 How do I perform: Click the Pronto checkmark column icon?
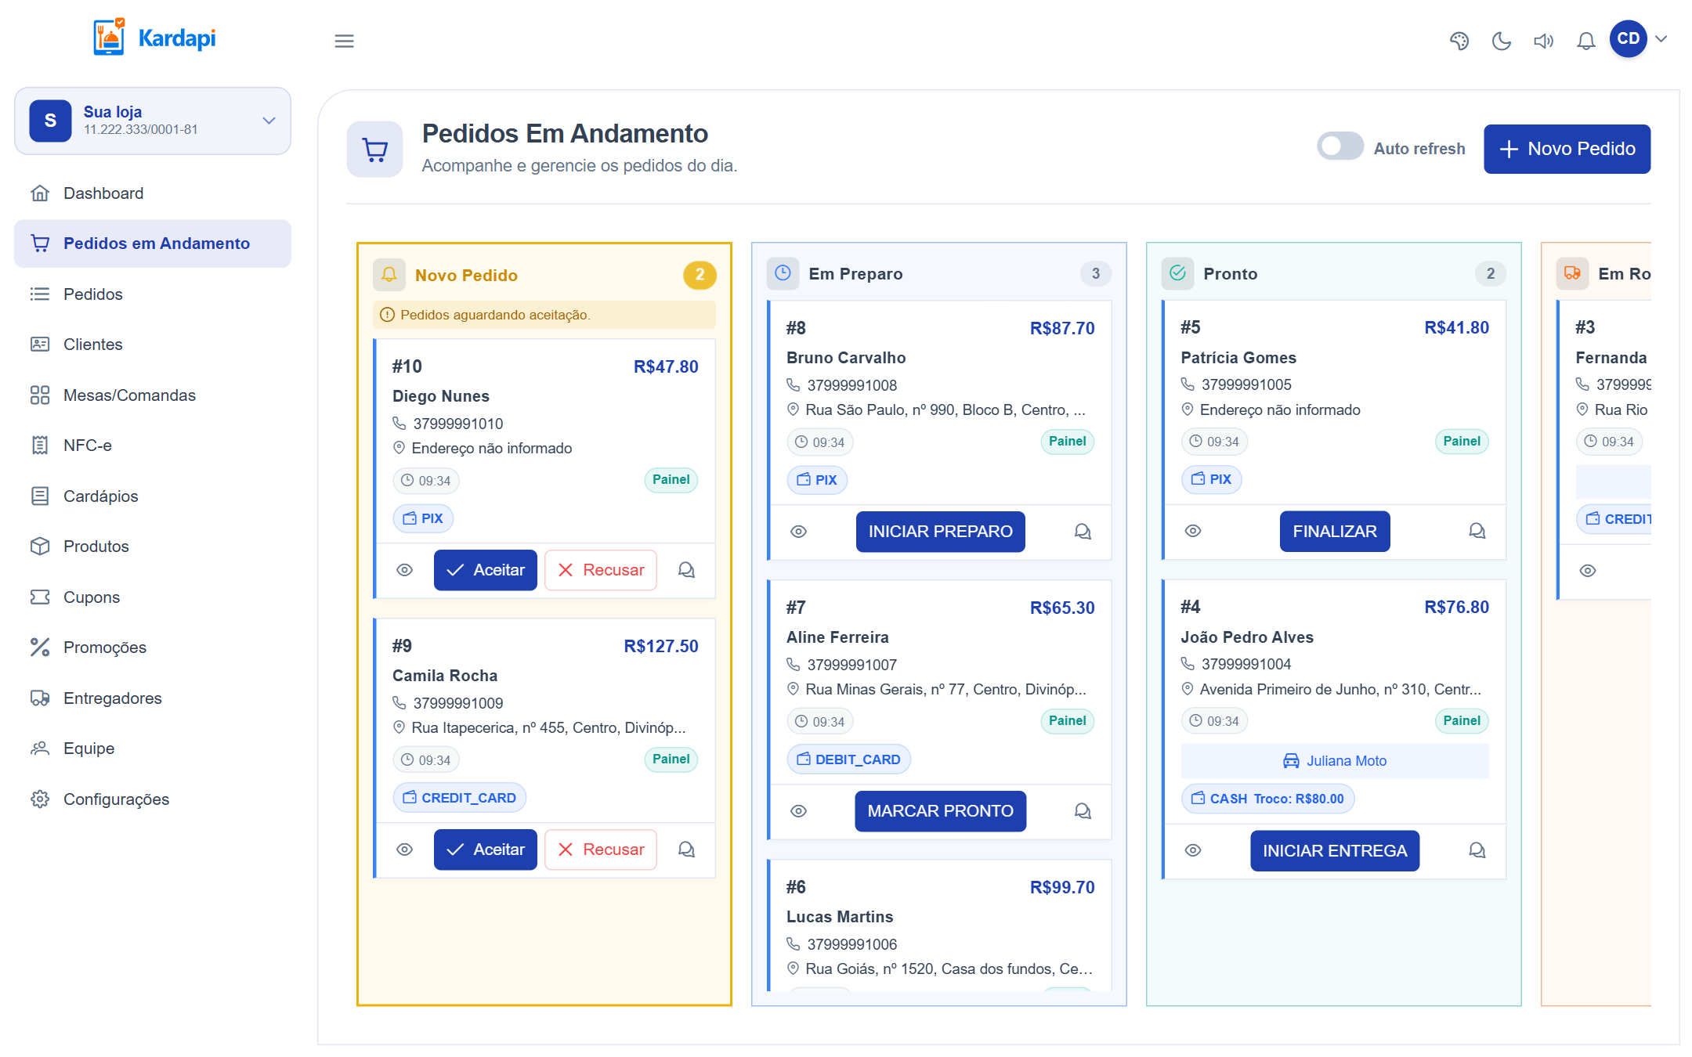[1177, 273]
